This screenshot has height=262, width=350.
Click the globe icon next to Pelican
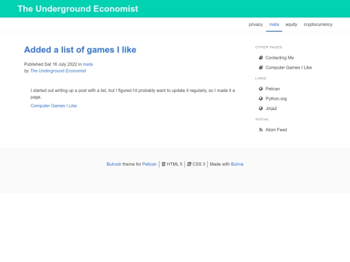pos(261,89)
